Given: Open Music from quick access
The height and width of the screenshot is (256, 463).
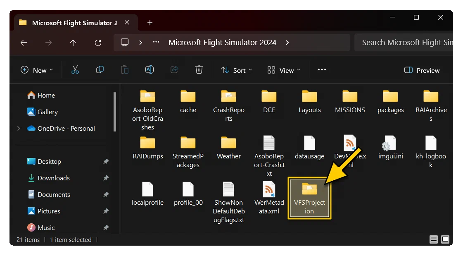Looking at the screenshot, I should 41,227.
